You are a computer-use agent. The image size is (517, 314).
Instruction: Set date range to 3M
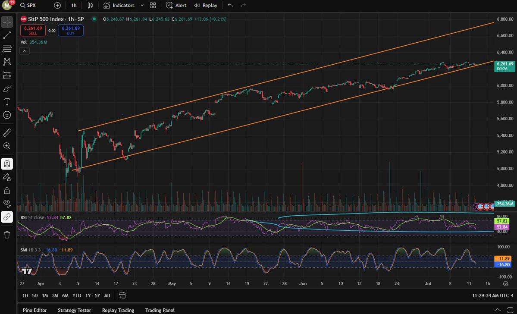click(x=55, y=295)
